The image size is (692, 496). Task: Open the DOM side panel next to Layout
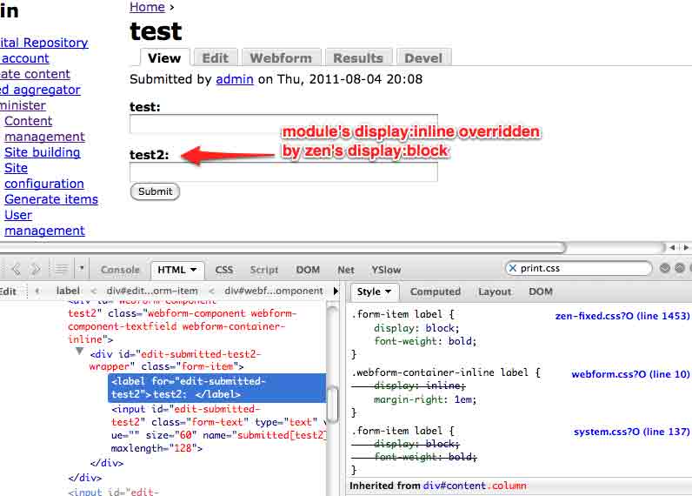[x=541, y=292]
